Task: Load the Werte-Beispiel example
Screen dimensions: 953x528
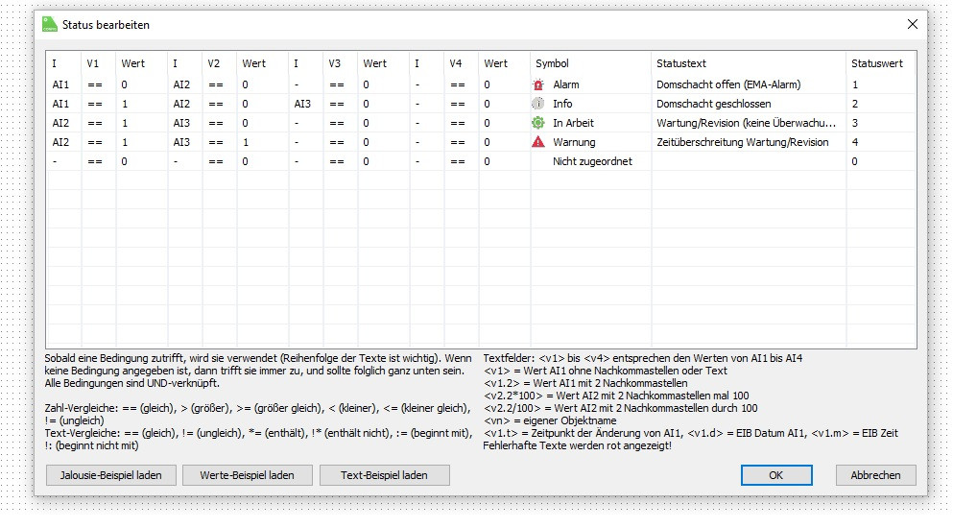Action: pyautogui.click(x=248, y=475)
